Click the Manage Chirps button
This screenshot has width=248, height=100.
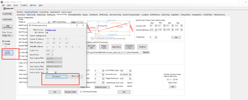71,92
